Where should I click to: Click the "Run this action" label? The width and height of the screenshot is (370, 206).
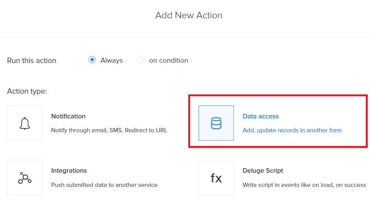tap(31, 60)
